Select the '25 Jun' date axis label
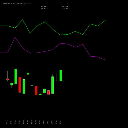Viewport: 128px width, 128px height. coord(60,122)
